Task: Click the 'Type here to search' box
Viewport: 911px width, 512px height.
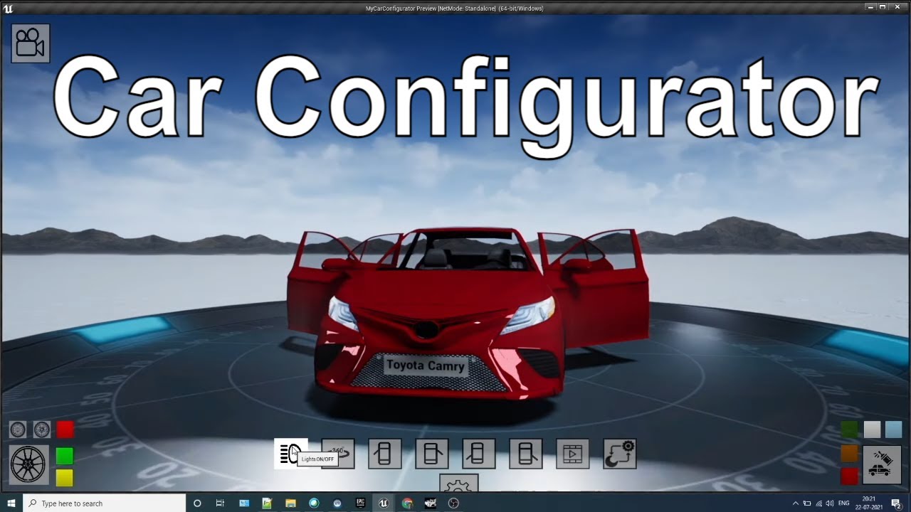Action: click(104, 503)
